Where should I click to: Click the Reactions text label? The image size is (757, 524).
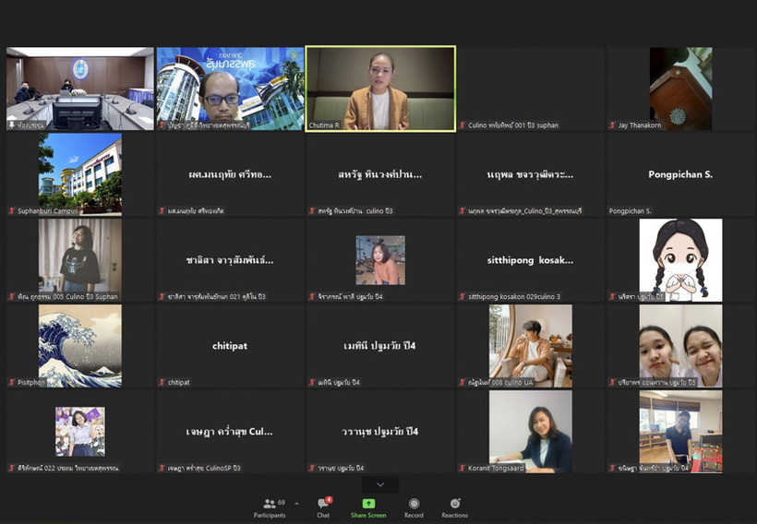pyautogui.click(x=454, y=516)
